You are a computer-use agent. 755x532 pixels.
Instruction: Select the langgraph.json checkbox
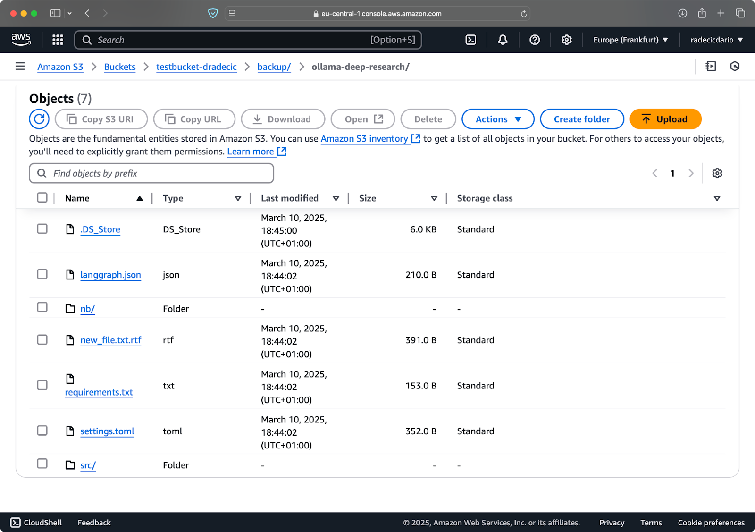(42, 274)
